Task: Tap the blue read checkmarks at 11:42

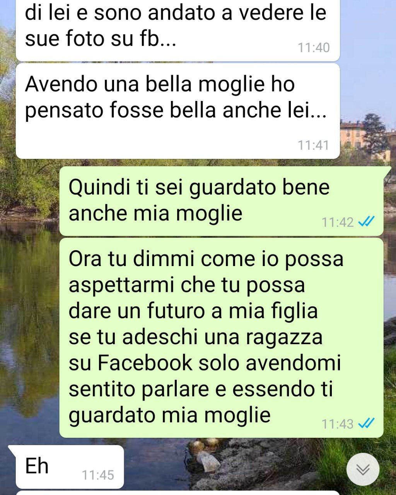Action: pyautogui.click(x=366, y=222)
